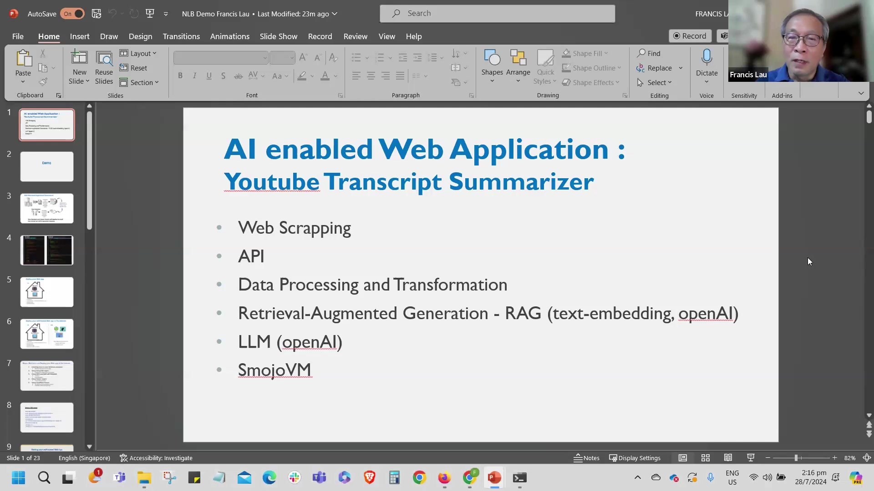874x491 pixels.
Task: Click the Windows Start button
Action: pyautogui.click(x=19, y=478)
